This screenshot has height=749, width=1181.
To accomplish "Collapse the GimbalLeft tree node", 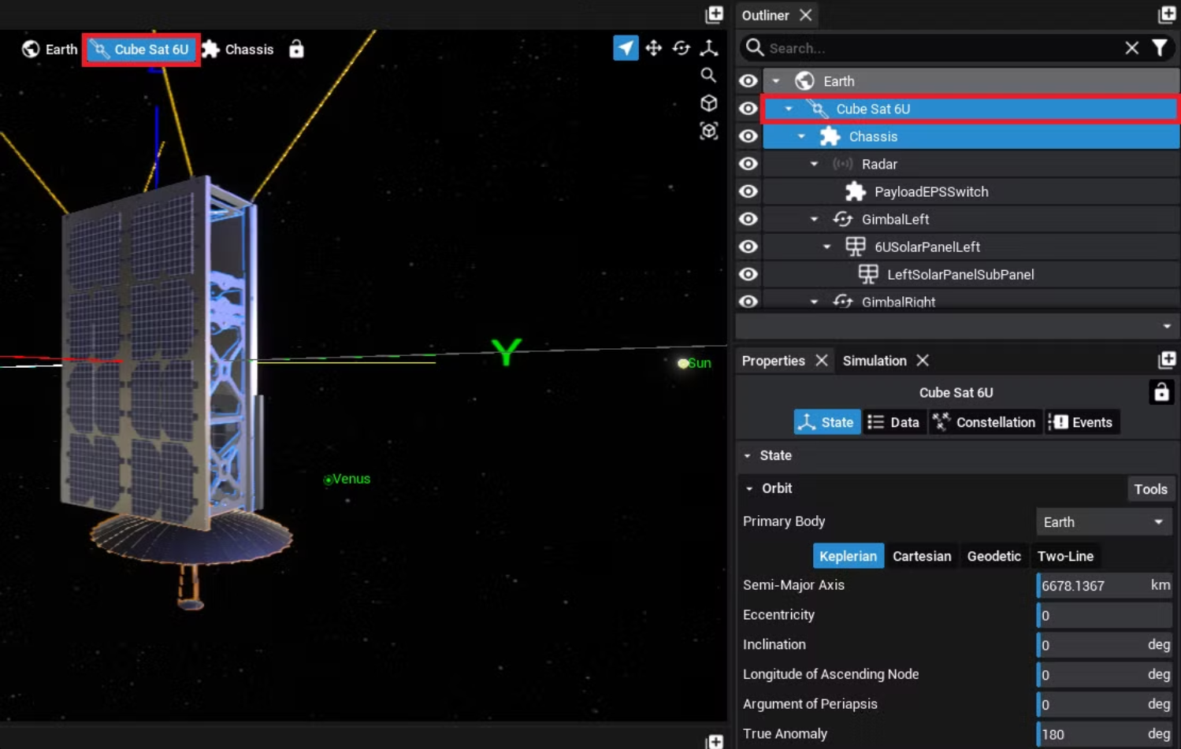I will tap(814, 219).
